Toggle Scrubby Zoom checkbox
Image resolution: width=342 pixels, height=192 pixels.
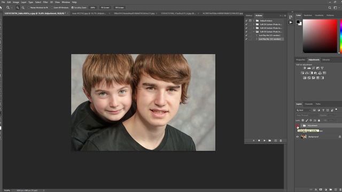(x=73, y=7)
